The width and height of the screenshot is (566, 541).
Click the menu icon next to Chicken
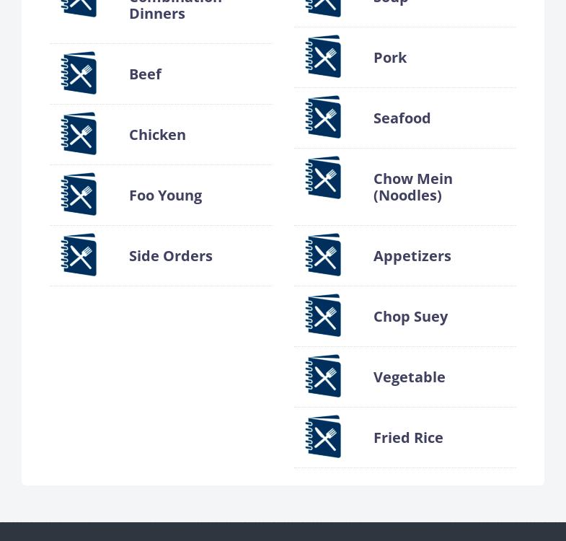(79, 133)
